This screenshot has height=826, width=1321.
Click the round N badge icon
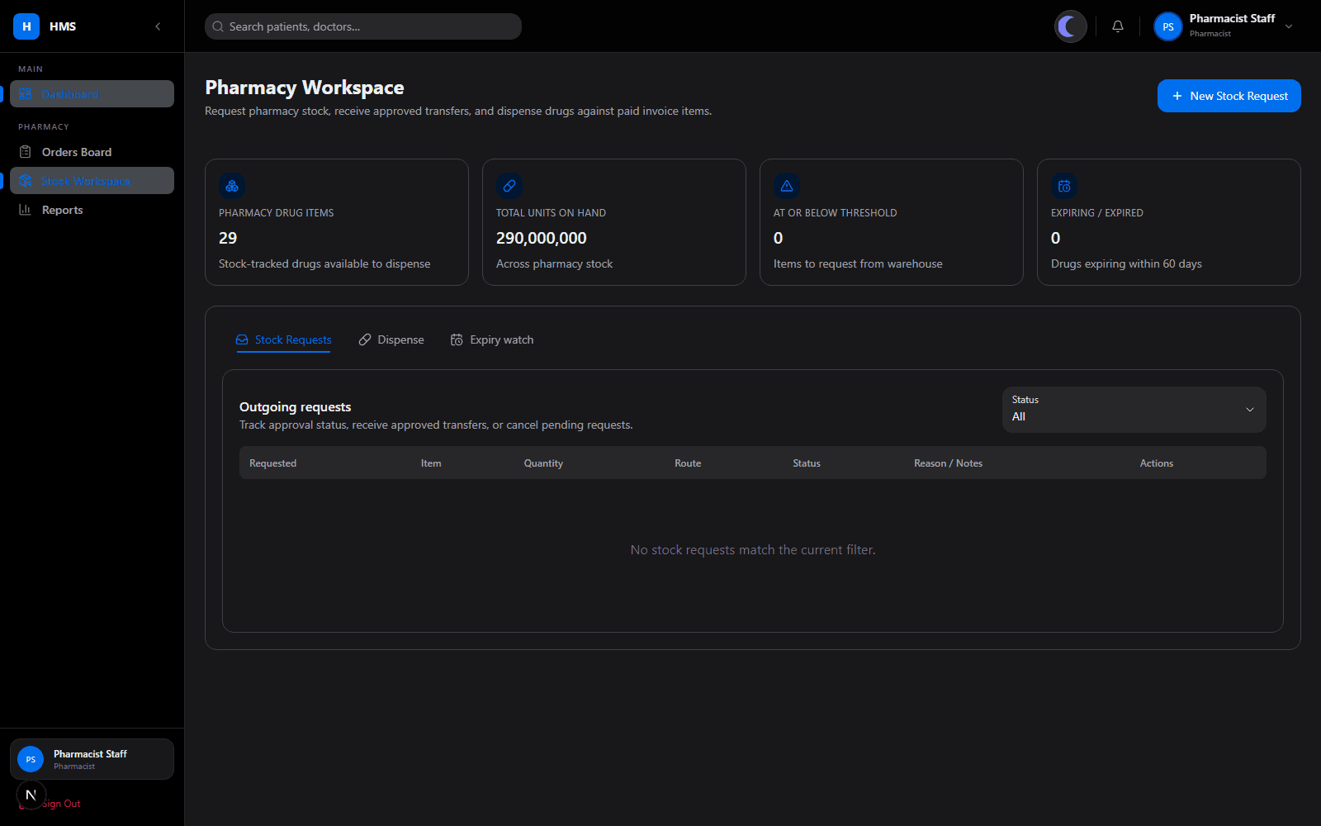point(31,795)
